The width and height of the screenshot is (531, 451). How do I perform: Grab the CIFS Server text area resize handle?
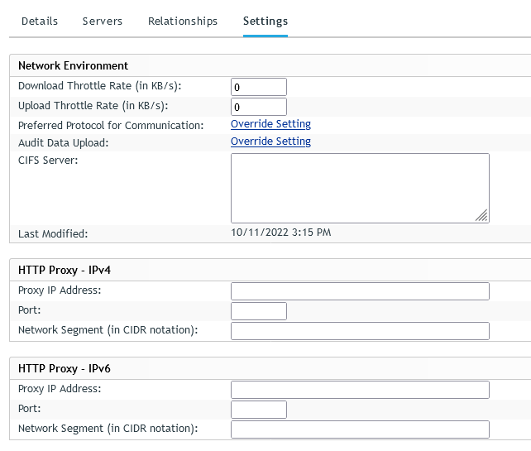481,215
